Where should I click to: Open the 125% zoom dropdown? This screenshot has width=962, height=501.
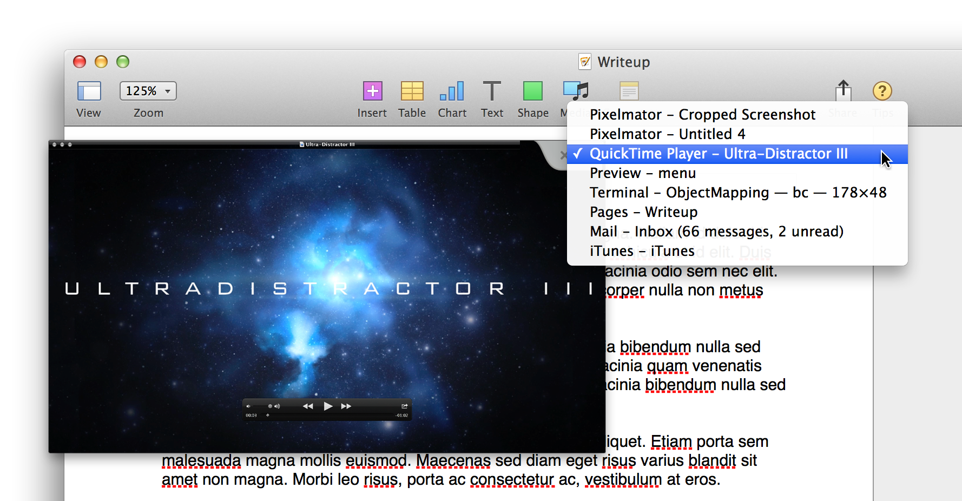coord(148,91)
